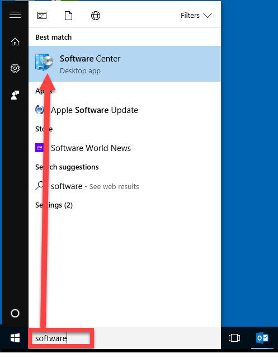
Task: Open Outlook from the taskbar
Action: (262, 338)
